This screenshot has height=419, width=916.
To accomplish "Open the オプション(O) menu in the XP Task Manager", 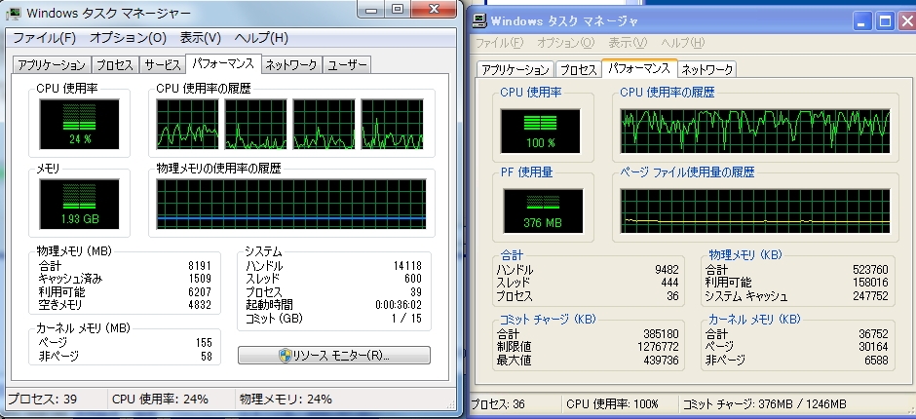I will (565, 43).
